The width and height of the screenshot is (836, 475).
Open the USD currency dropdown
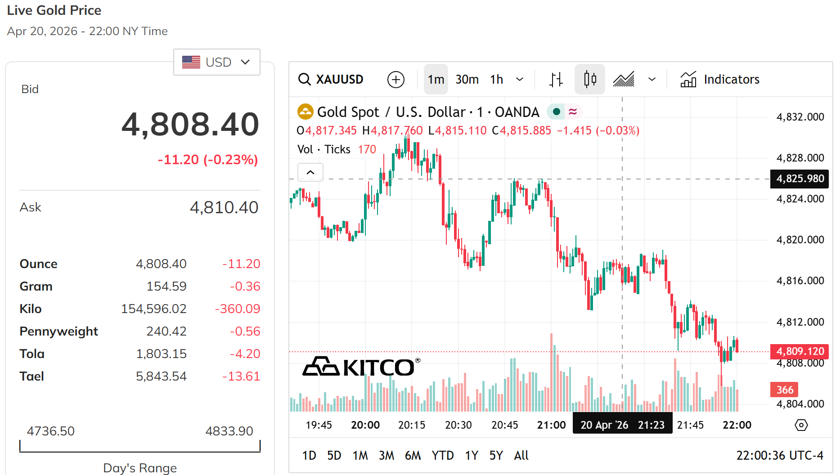click(x=216, y=62)
